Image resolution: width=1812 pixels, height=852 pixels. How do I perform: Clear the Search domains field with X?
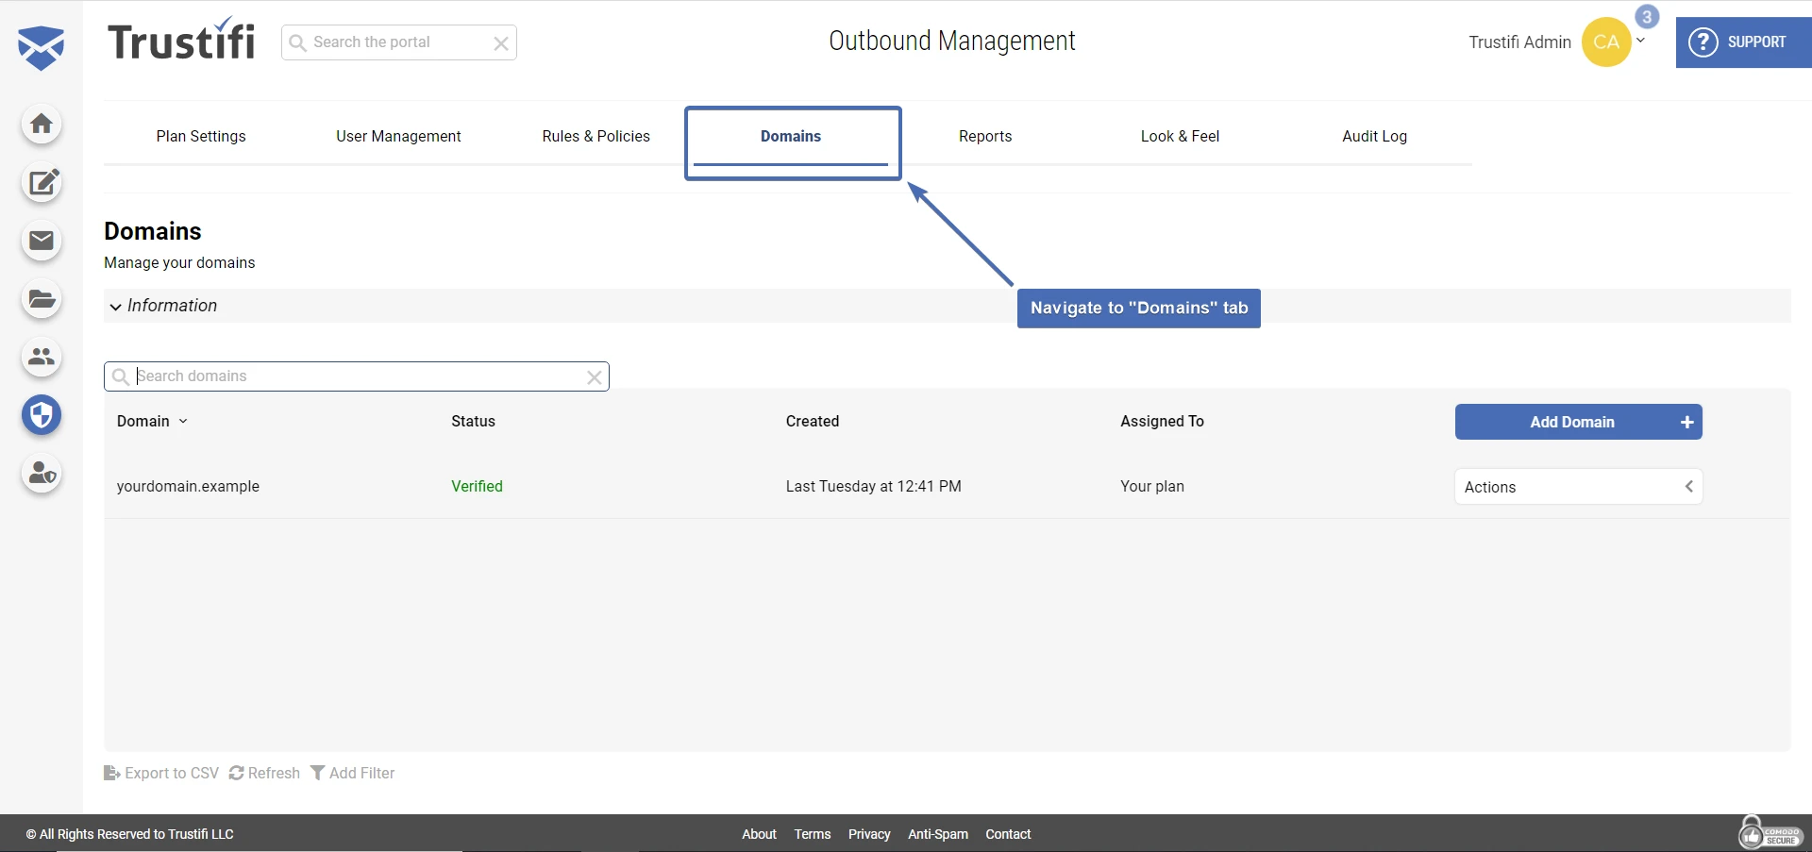pos(594,377)
